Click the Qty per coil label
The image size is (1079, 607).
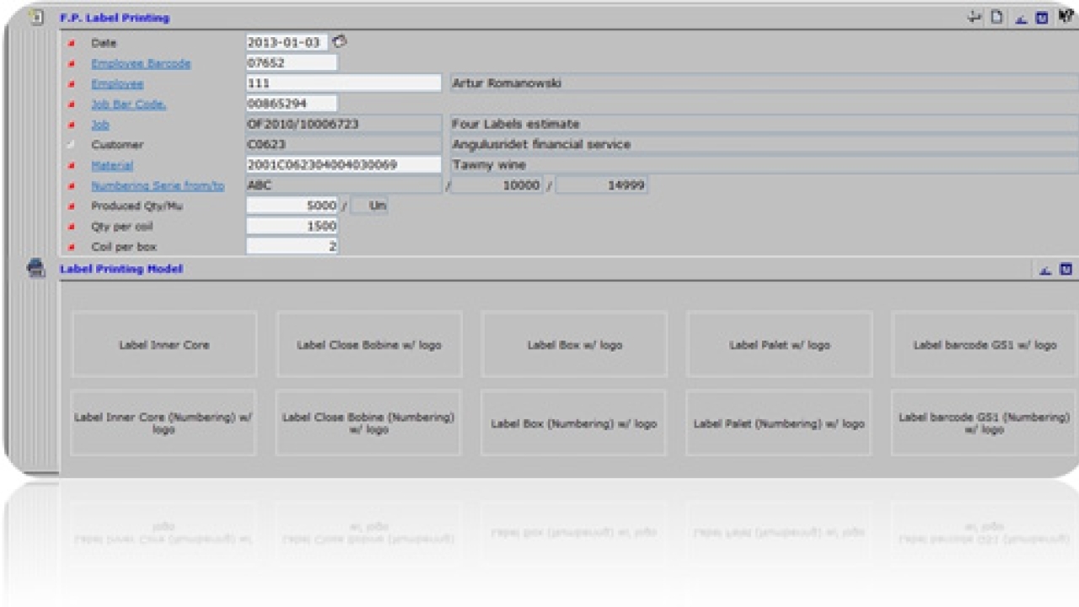pyautogui.click(x=121, y=226)
